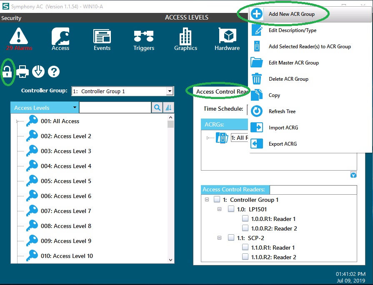Click the help question mark icon
The width and height of the screenshot is (373, 285).
(54, 72)
